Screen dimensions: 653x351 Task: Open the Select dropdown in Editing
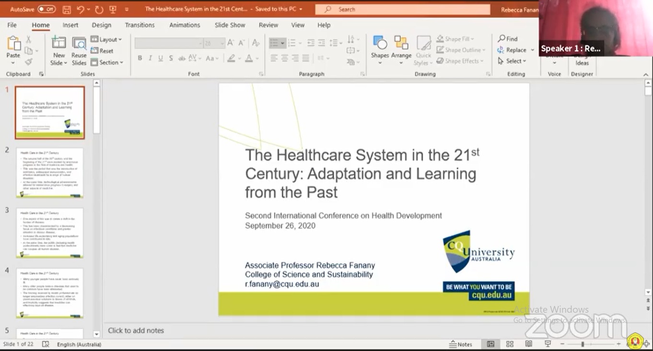(x=512, y=61)
